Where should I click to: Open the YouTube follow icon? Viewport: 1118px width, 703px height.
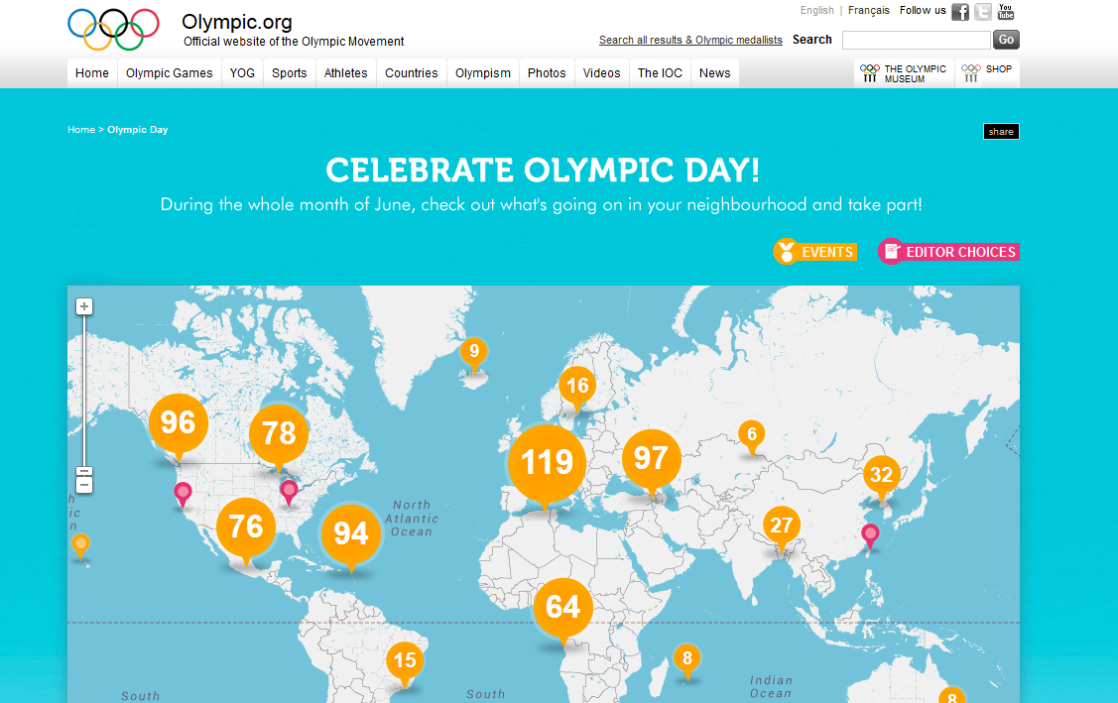1006,12
